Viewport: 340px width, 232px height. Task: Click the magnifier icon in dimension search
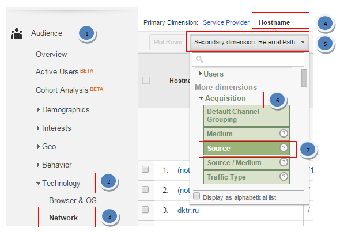[199, 59]
